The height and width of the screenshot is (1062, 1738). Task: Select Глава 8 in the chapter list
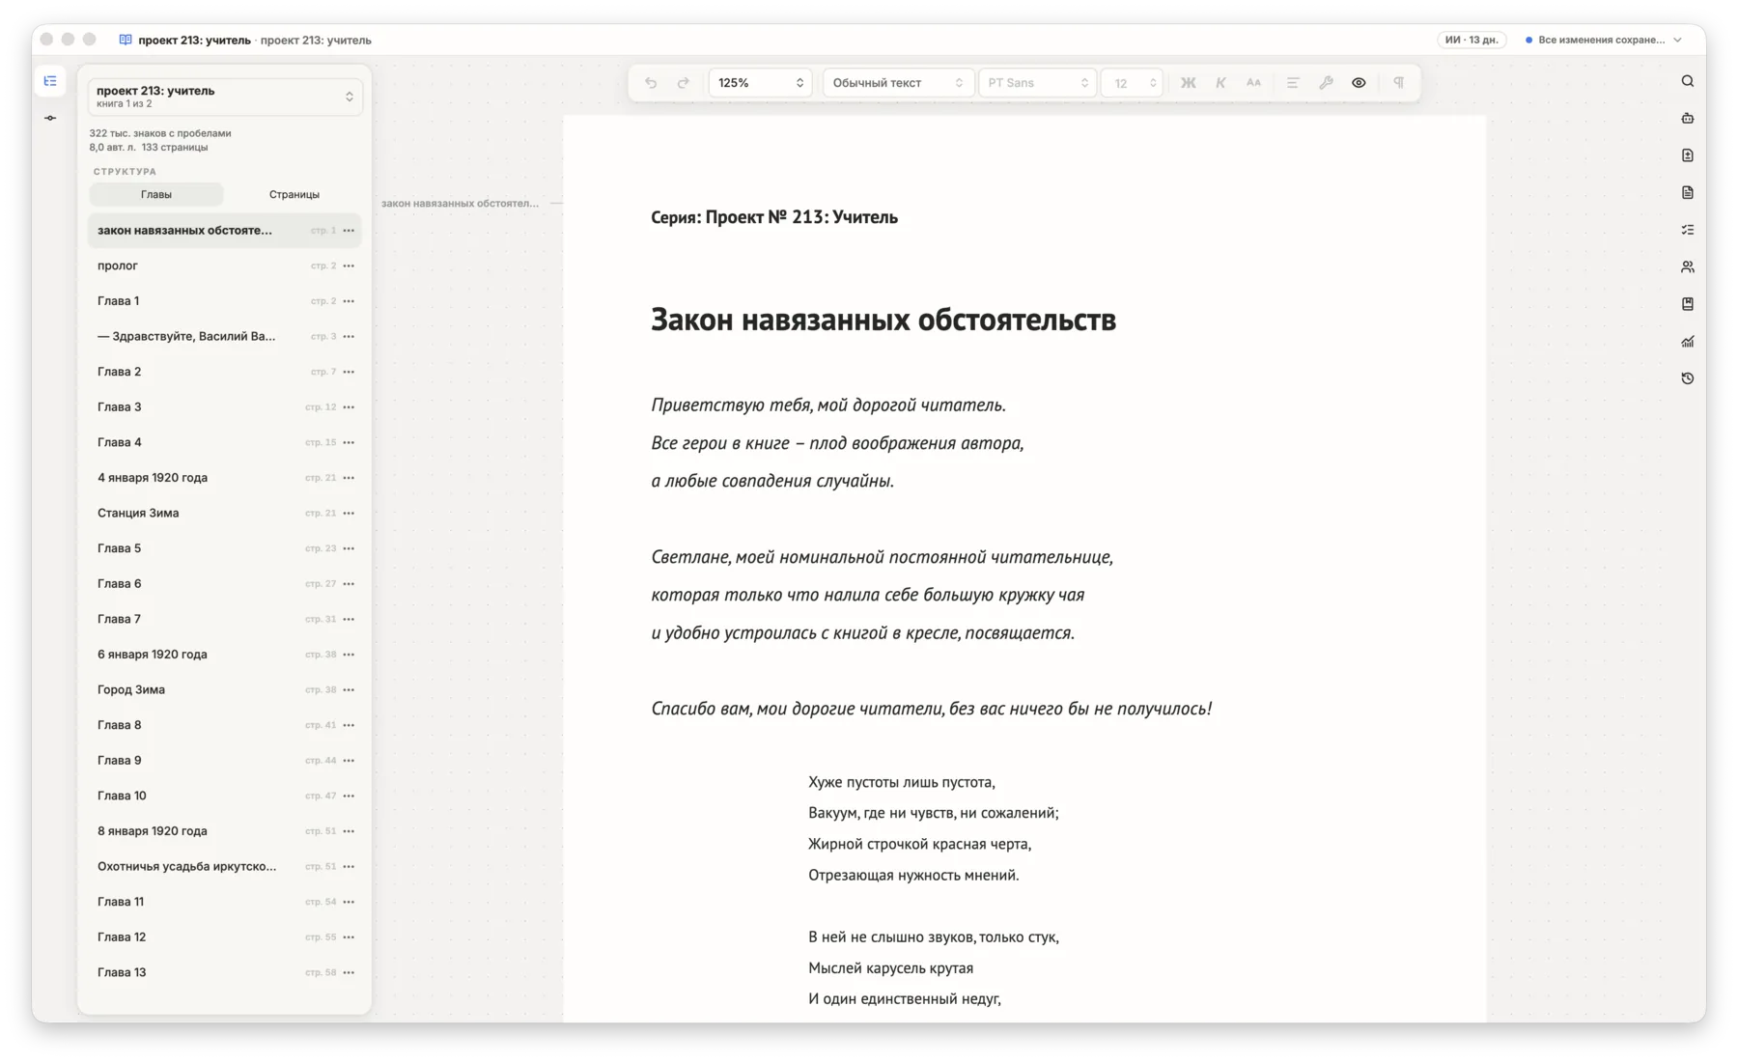[x=225, y=725]
